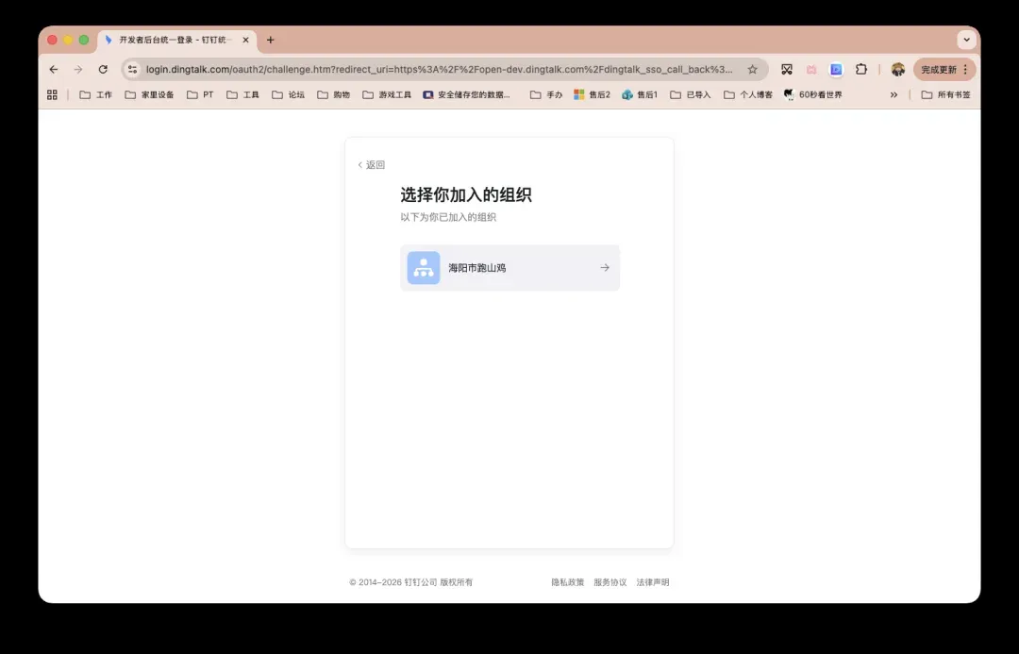Image resolution: width=1019 pixels, height=654 pixels.
Task: Bookmark this page with the star icon
Action: pos(752,70)
